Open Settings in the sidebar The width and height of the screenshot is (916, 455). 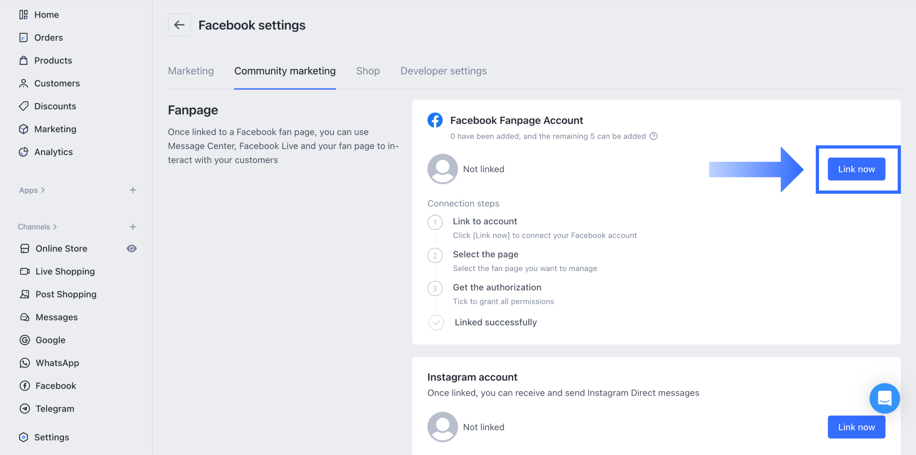[x=51, y=437]
